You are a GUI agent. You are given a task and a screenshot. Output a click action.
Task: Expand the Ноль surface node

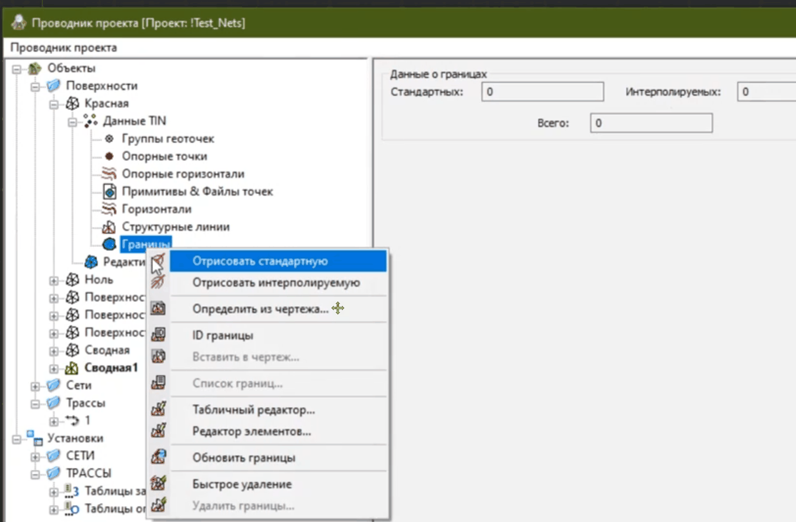click(54, 280)
